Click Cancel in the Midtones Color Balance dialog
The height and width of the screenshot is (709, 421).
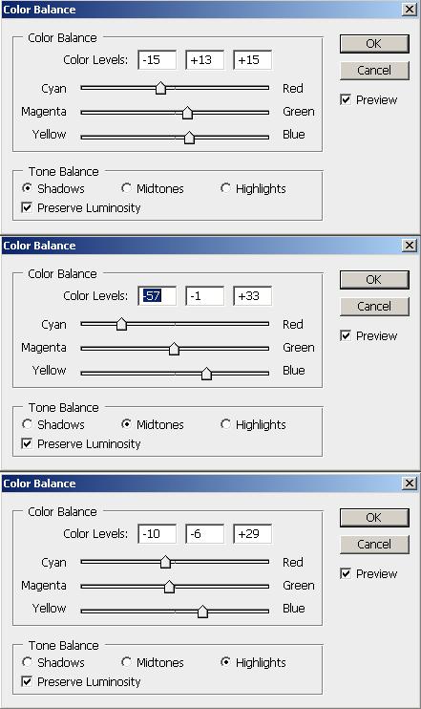click(374, 306)
